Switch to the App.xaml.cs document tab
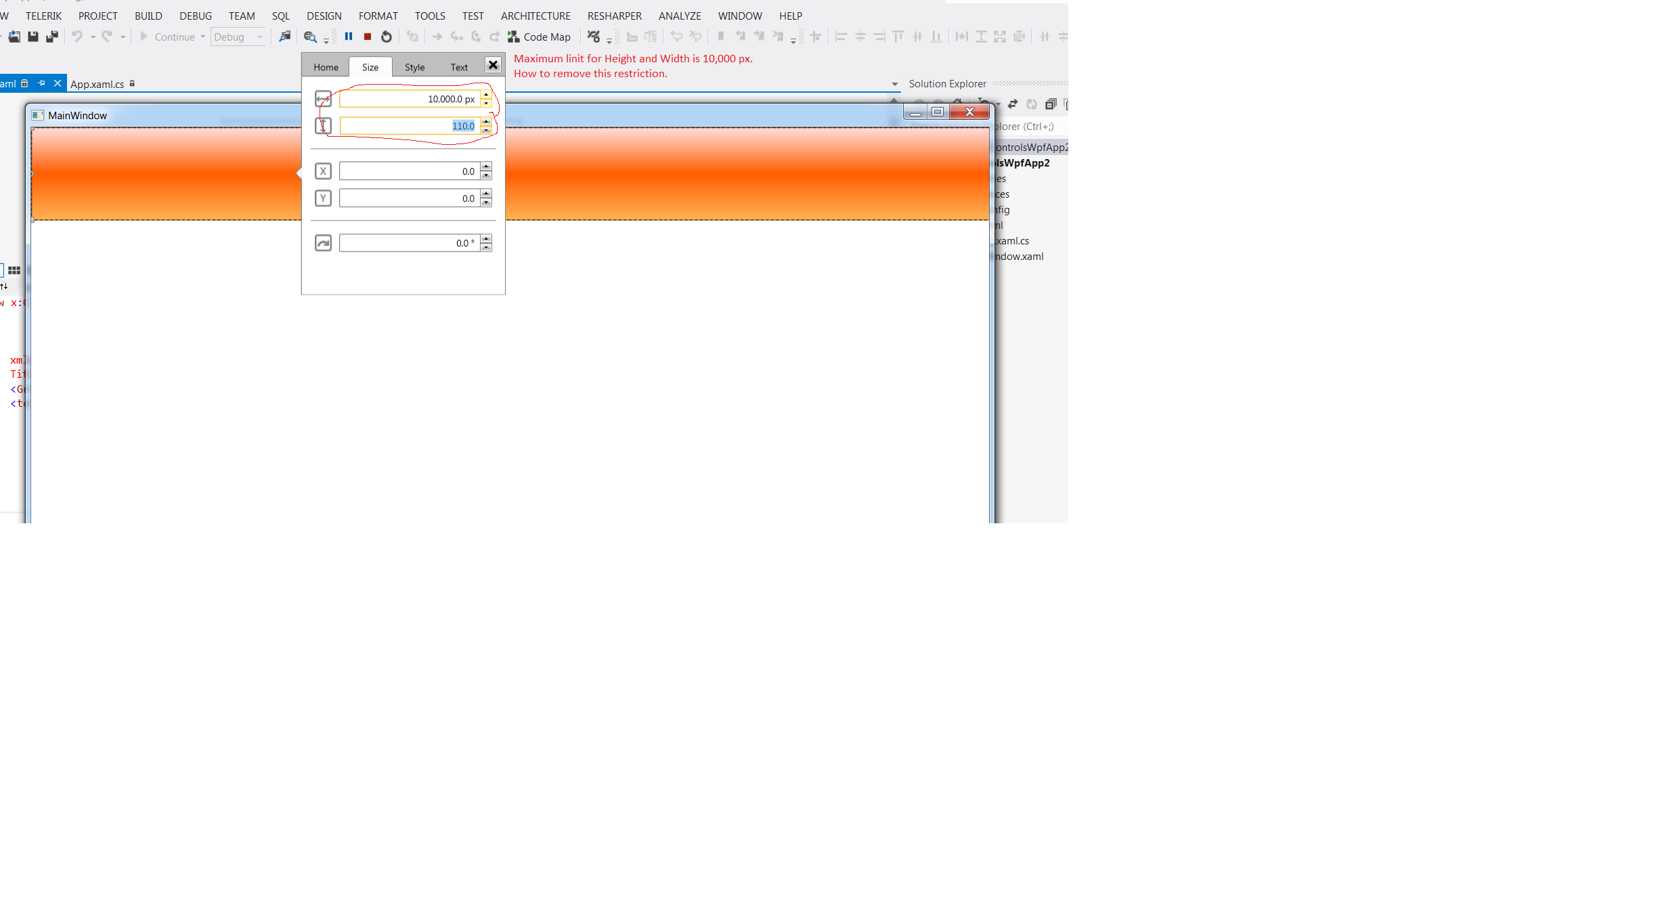The height and width of the screenshot is (918, 1664). pos(97,84)
